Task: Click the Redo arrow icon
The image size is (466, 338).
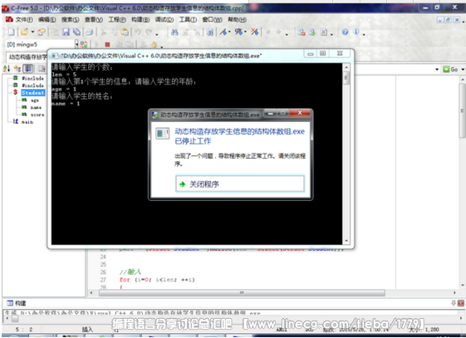Action: 149,32
